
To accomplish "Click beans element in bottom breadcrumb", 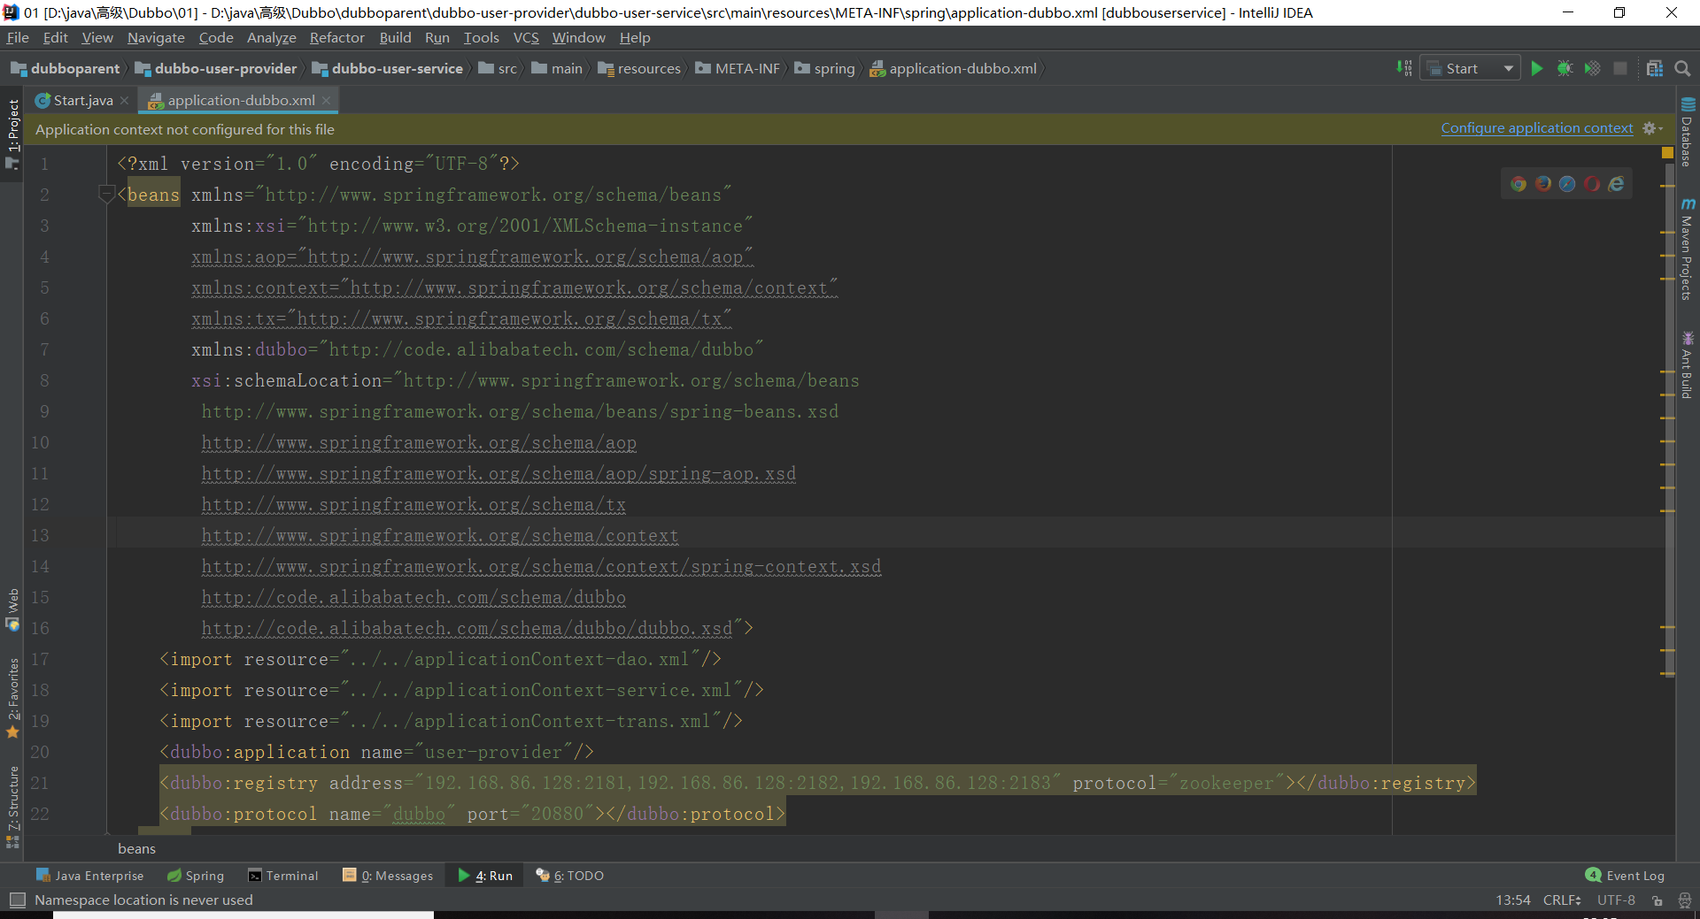I will (136, 848).
